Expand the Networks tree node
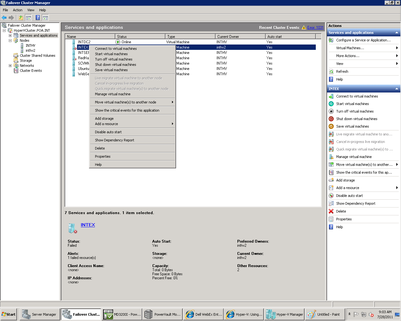 [x=10, y=66]
